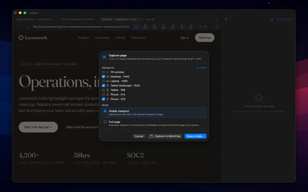Open a new tab with the plus icon

pyautogui.click(x=217, y=19)
